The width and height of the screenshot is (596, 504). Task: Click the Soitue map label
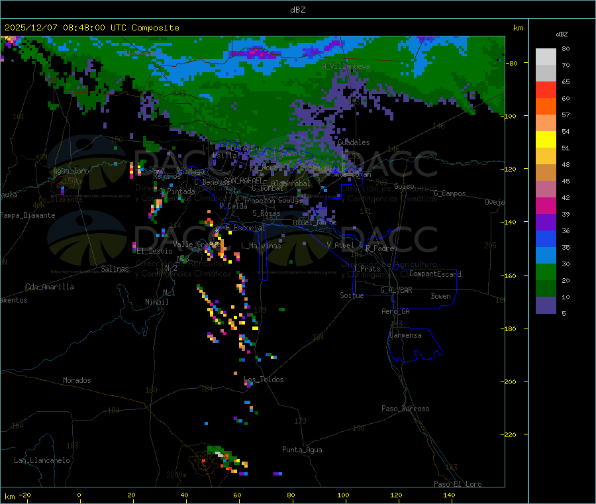click(x=352, y=295)
